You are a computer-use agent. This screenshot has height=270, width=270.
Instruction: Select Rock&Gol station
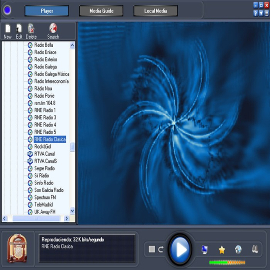[x=43, y=147]
